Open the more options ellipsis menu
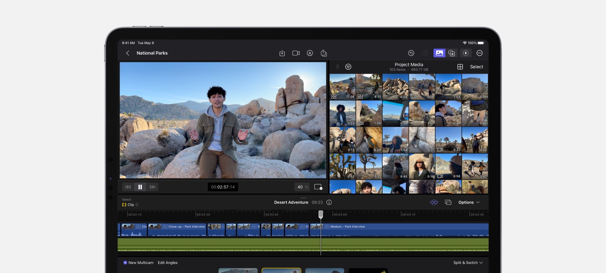 480,53
